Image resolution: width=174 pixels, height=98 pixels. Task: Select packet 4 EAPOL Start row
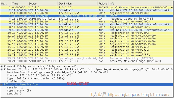click(86, 16)
